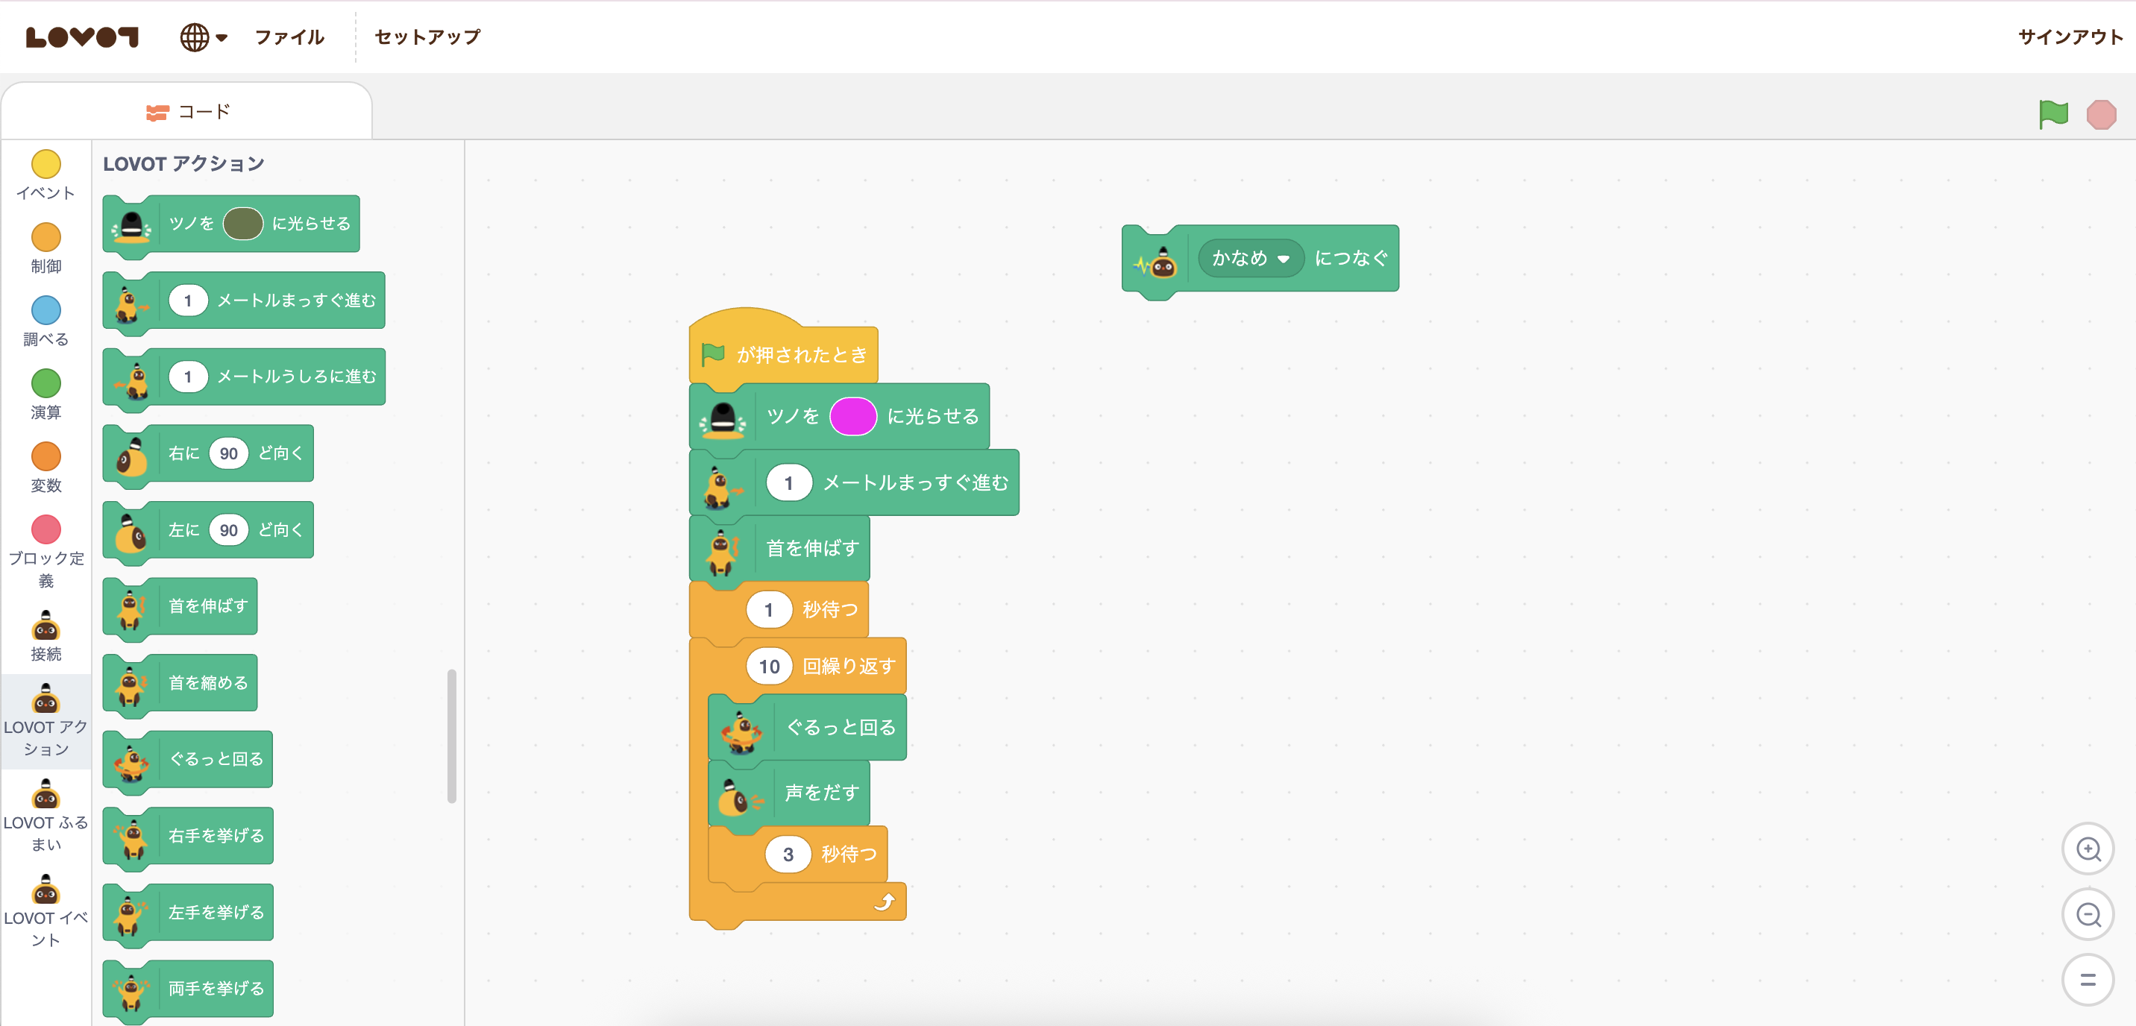Open the language globe dropdown
The image size is (2136, 1026).
pyautogui.click(x=203, y=37)
